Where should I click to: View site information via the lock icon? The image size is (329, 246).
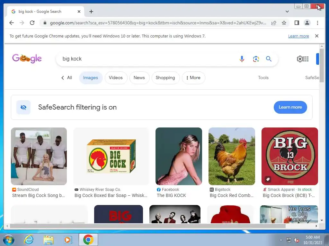pyautogui.click(x=45, y=23)
